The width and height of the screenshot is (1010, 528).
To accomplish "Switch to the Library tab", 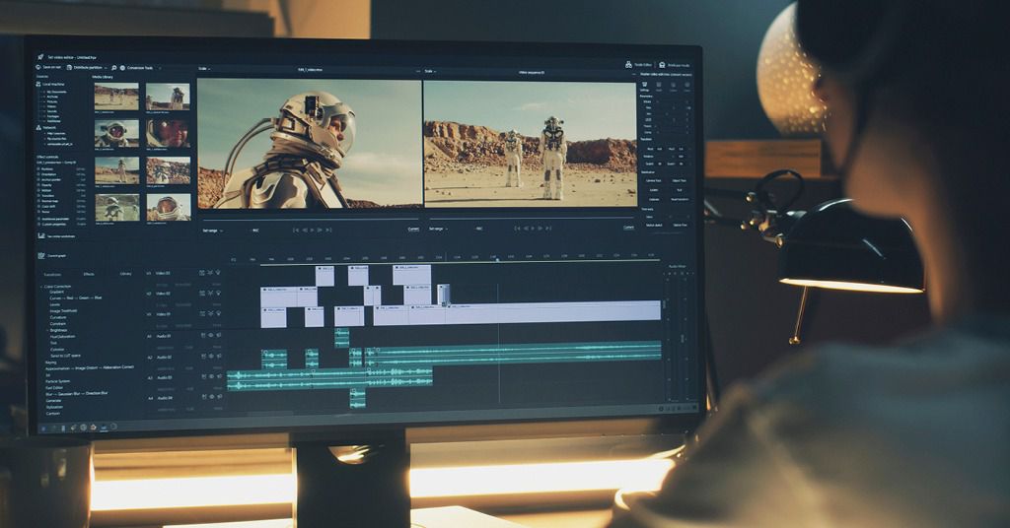I will [x=125, y=274].
